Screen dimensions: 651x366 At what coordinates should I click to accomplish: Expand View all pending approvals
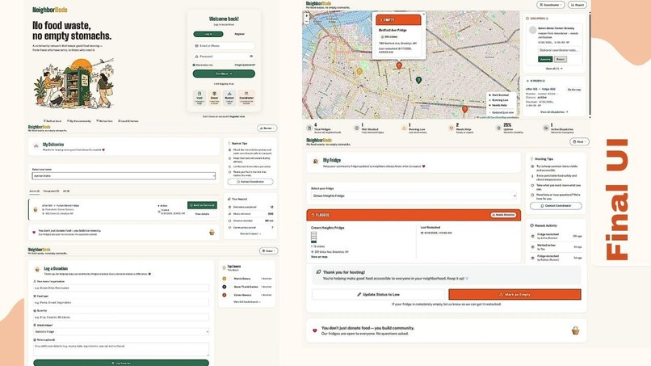[554, 68]
